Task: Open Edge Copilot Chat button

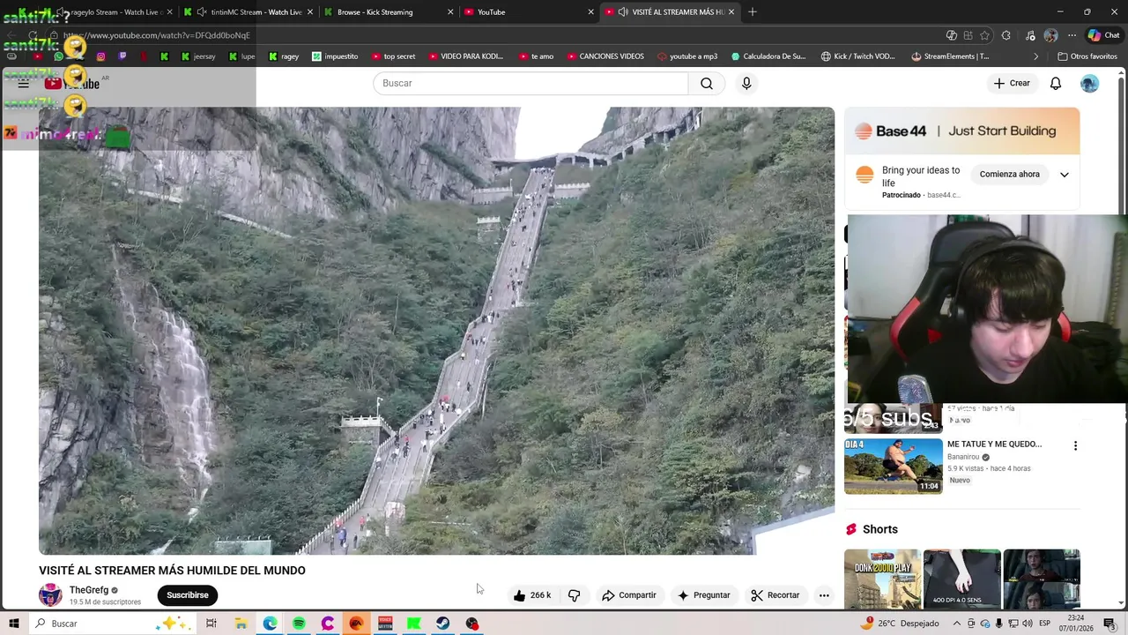Action: (x=1103, y=35)
